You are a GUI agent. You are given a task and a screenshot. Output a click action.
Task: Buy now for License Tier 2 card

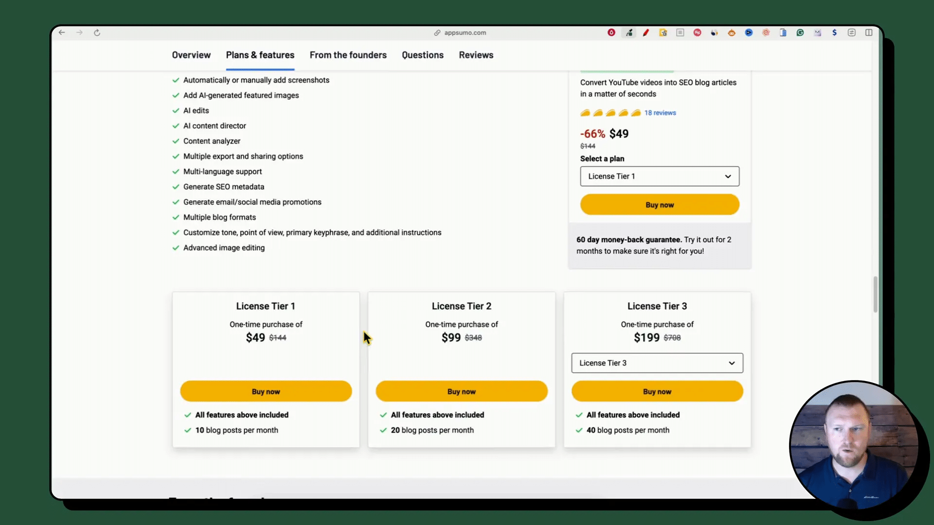coord(462,391)
